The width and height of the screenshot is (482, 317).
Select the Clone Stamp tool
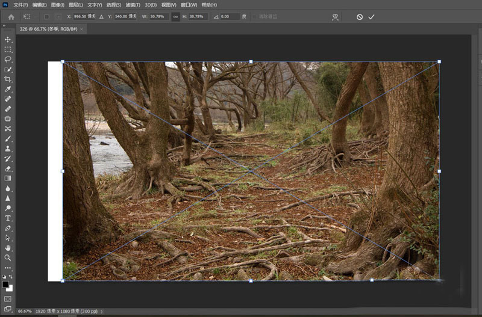pos(8,148)
